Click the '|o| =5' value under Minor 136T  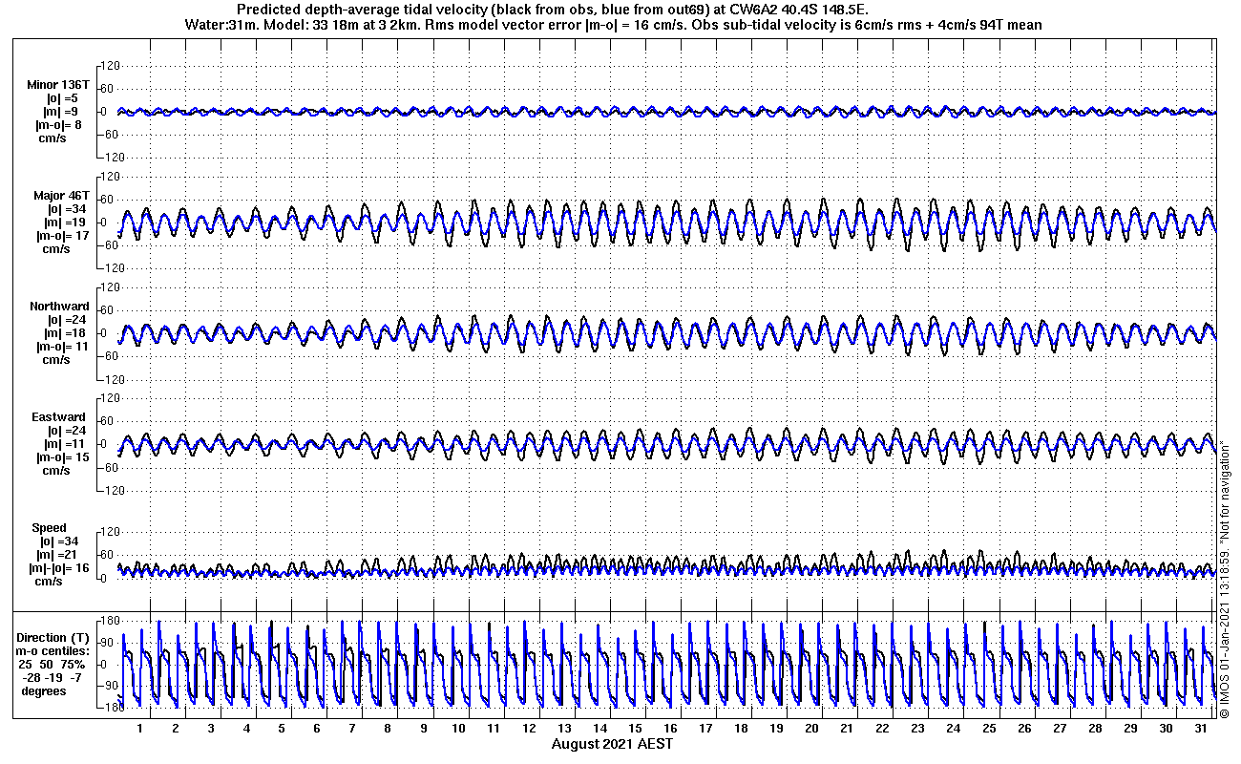(61, 98)
